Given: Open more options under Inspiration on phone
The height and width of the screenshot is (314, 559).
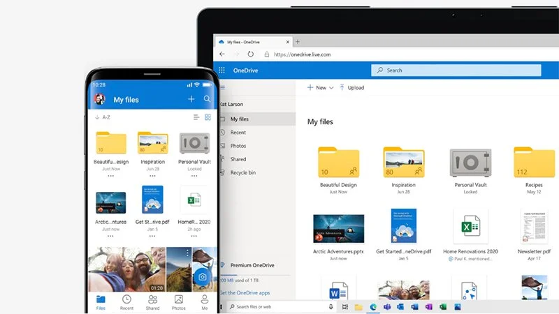Looking at the screenshot, I should (152, 176).
